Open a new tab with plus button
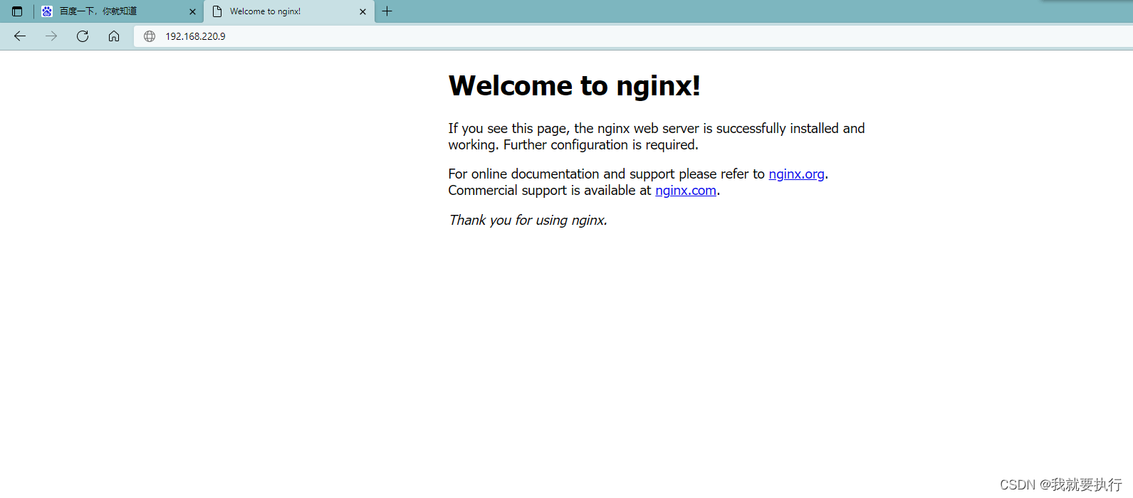 (x=387, y=11)
